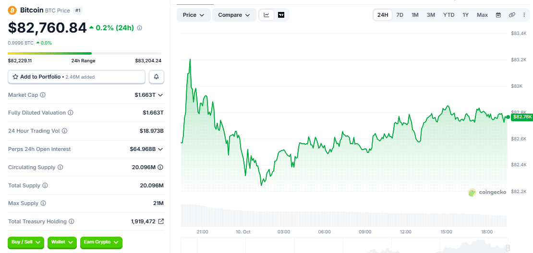The width and height of the screenshot is (533, 253).
Task: Open the calendar date range icon
Action: [498, 15]
